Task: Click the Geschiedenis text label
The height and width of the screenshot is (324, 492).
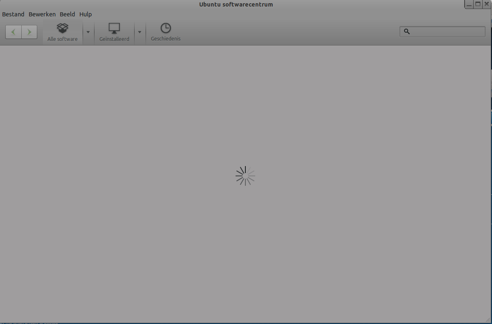Action: [166, 39]
